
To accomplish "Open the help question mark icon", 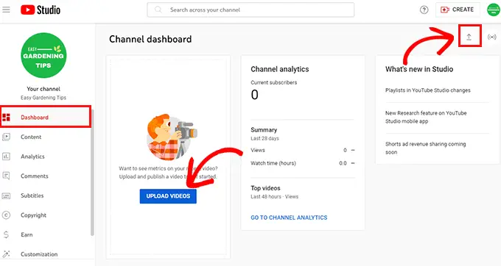I will (x=424, y=10).
